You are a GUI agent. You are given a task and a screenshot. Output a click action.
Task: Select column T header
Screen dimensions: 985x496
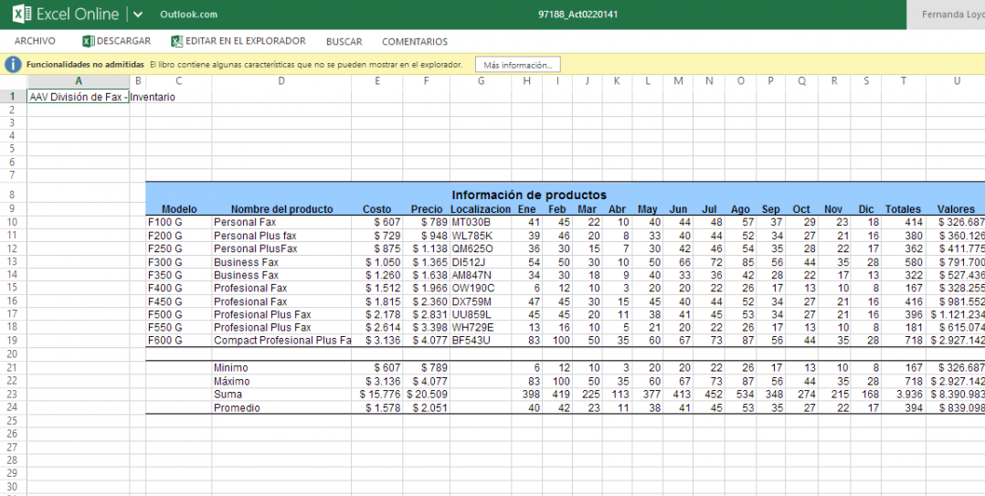tap(903, 81)
